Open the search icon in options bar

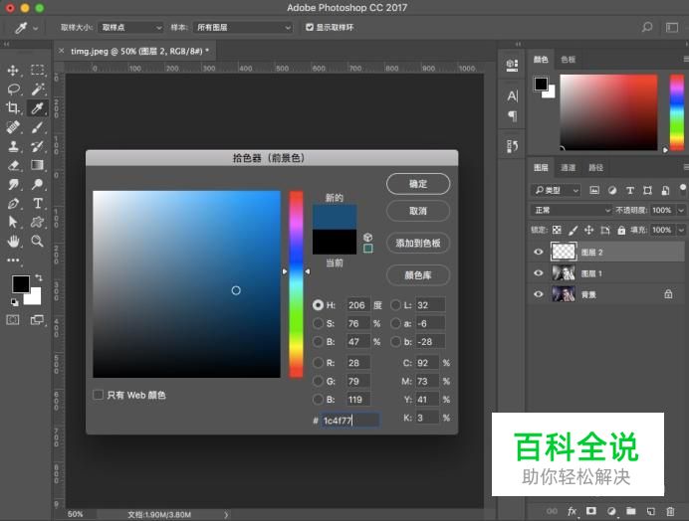coord(647,27)
